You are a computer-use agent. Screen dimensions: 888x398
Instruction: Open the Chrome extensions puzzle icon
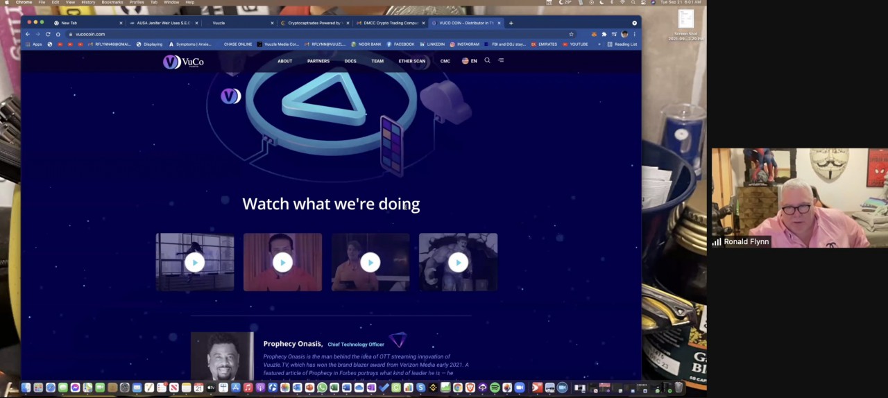pyautogui.click(x=604, y=34)
